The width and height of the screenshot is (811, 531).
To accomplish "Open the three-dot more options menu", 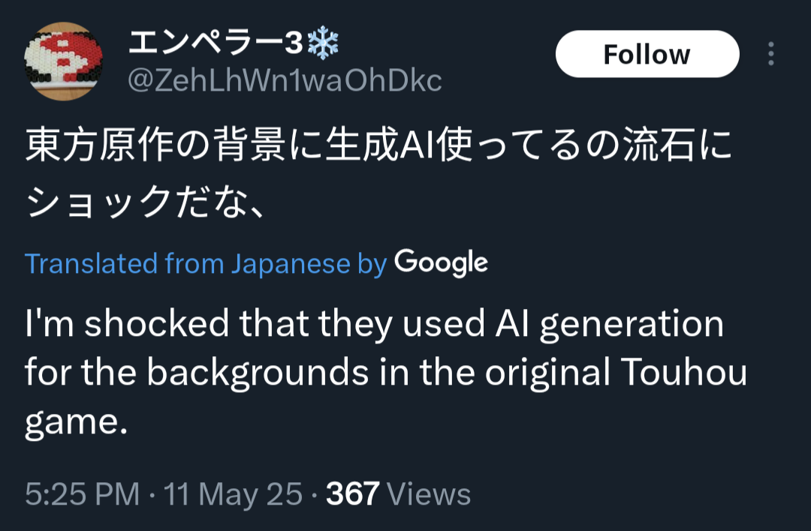I will (x=771, y=54).
